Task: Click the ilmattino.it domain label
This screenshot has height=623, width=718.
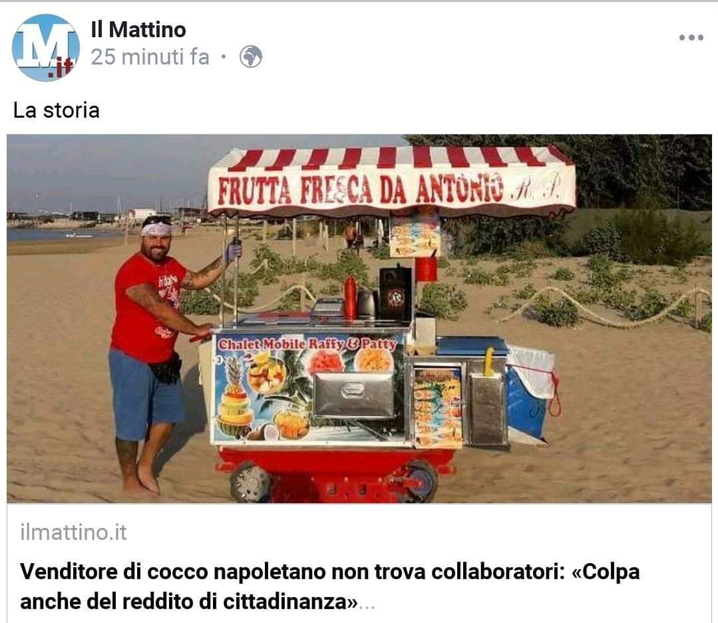Action: click(73, 533)
